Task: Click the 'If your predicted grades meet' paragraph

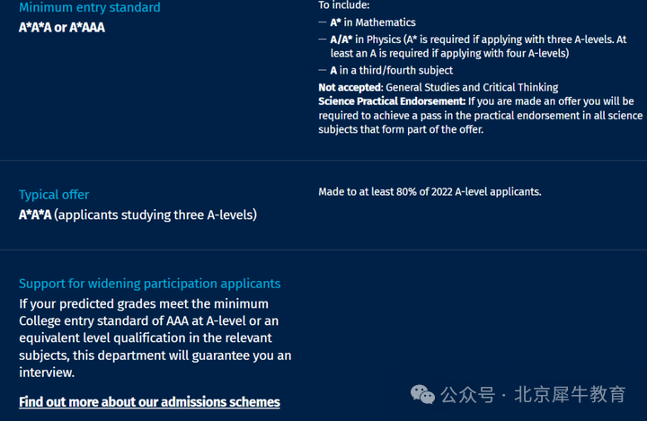Action: pos(155,338)
